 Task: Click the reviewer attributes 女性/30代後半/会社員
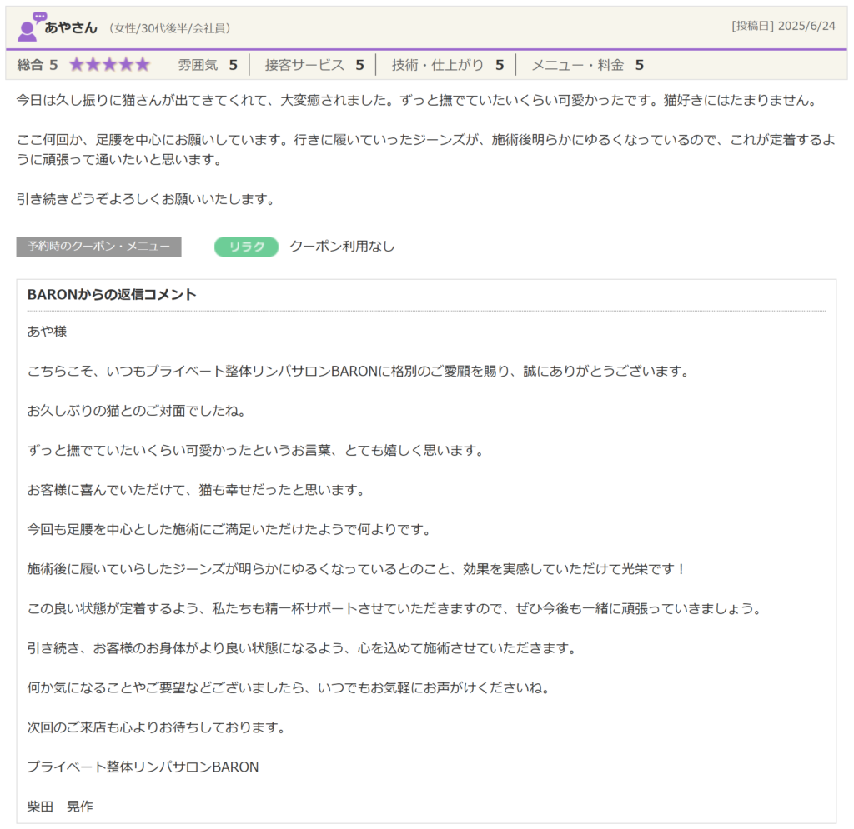click(169, 28)
